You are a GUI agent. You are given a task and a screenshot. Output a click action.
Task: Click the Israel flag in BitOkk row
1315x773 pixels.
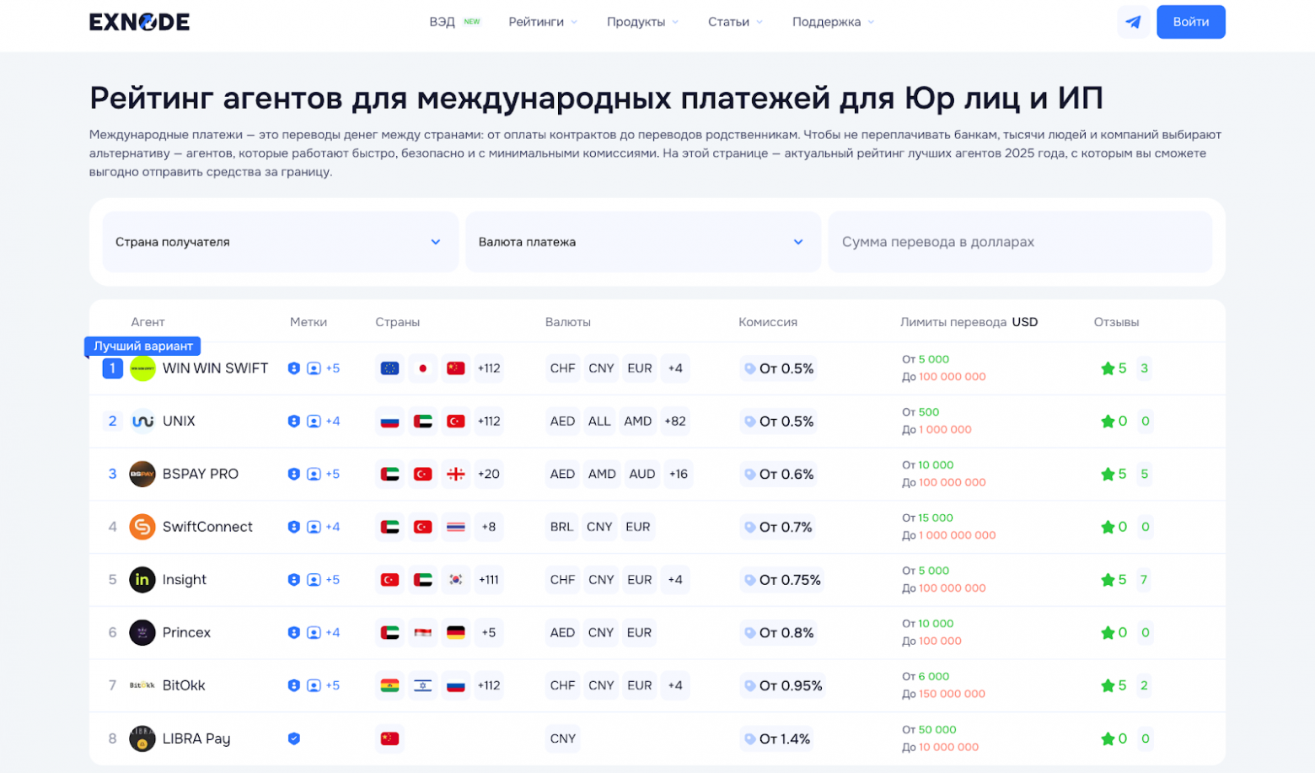tap(423, 685)
